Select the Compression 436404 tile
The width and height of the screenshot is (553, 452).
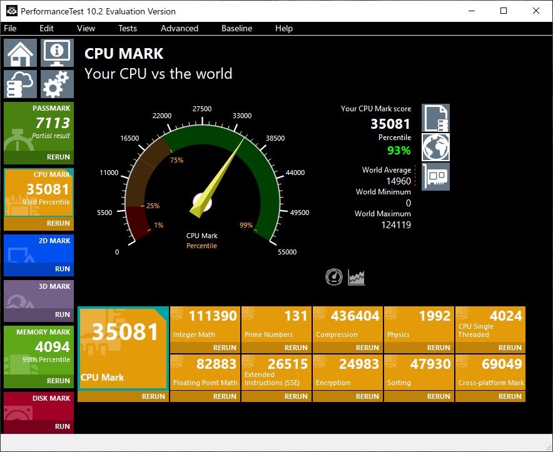[348, 324]
